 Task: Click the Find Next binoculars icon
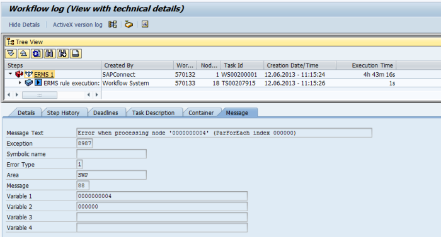coord(62,53)
